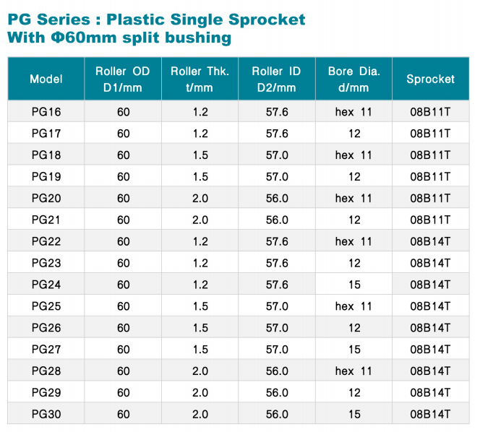The image size is (480, 432).
Task: Click the Roller Thk. t/mm header
Action: (x=200, y=79)
